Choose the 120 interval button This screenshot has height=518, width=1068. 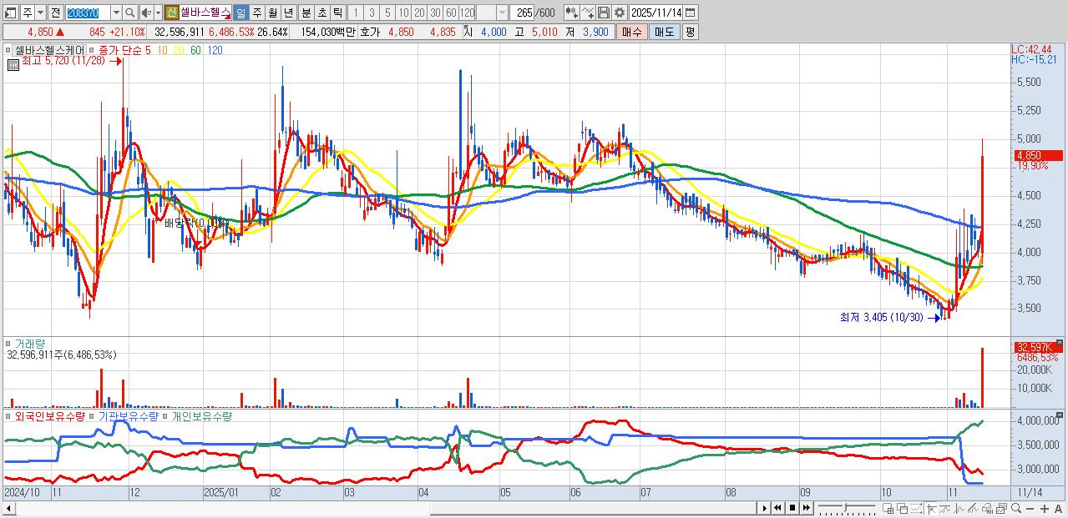pyautogui.click(x=467, y=13)
